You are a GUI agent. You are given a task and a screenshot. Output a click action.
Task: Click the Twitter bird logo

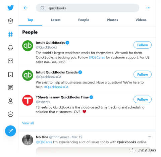coord(10,8)
